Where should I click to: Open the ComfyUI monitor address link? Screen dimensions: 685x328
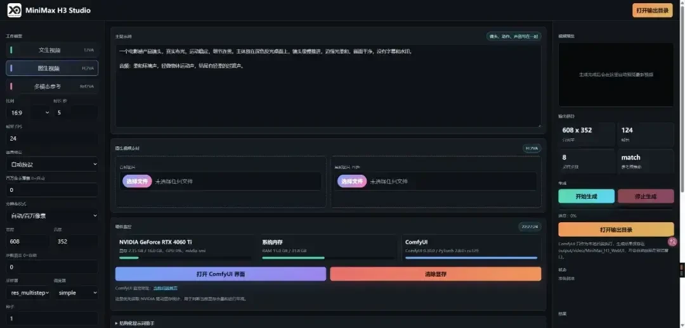click(x=165, y=288)
